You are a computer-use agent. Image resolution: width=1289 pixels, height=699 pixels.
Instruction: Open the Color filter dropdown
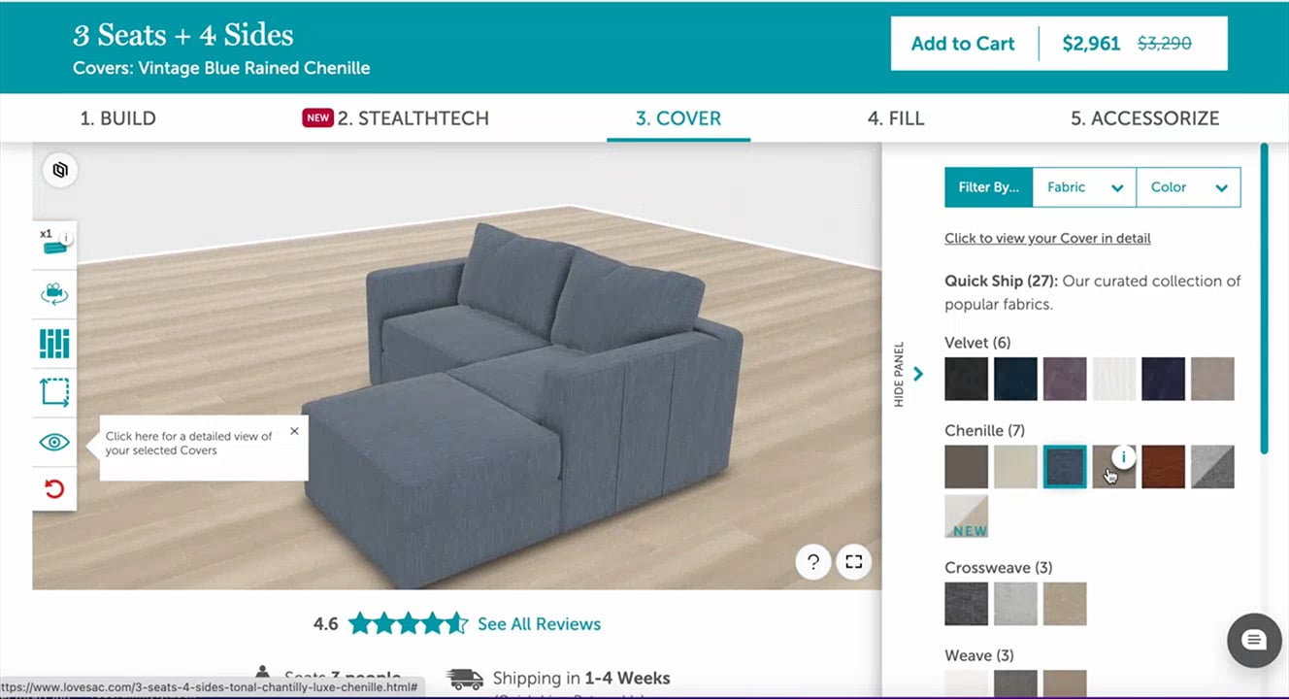point(1189,187)
